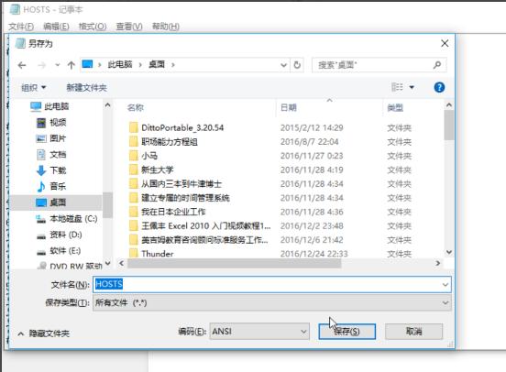This screenshot has width=506, height=372.
Task: Select the 小马 folder
Action: coord(149,156)
